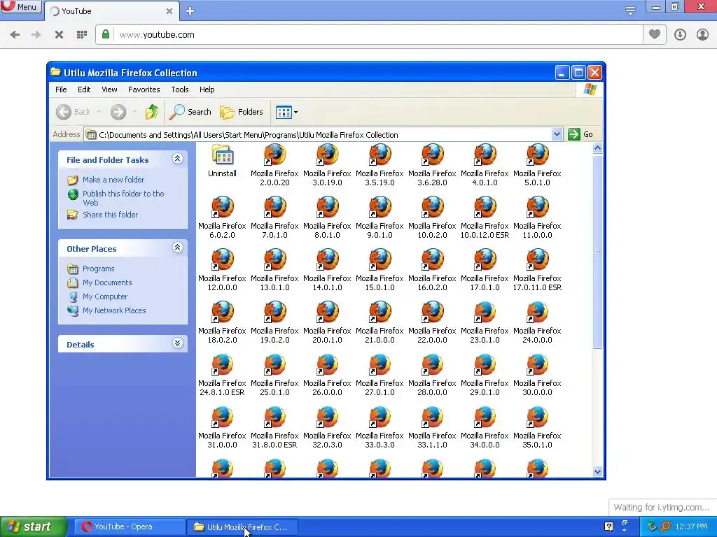Screen dimensions: 717x537
Task: Open the Favorites menu in Explorer
Action: (x=144, y=89)
